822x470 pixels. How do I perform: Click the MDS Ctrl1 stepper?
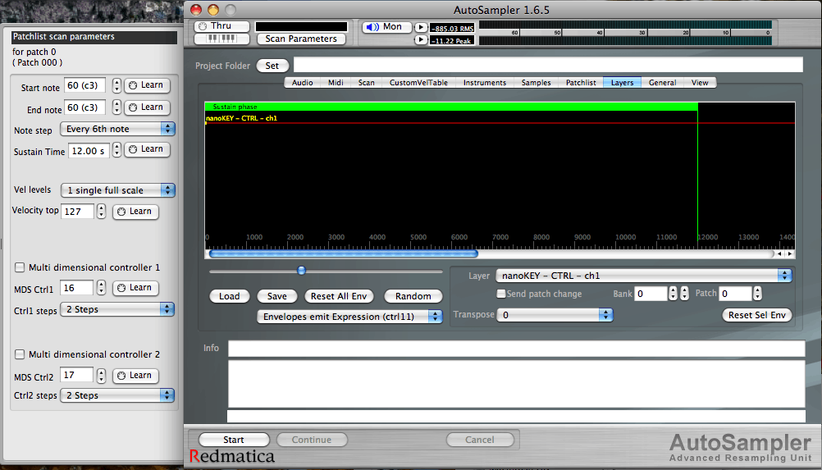(101, 288)
